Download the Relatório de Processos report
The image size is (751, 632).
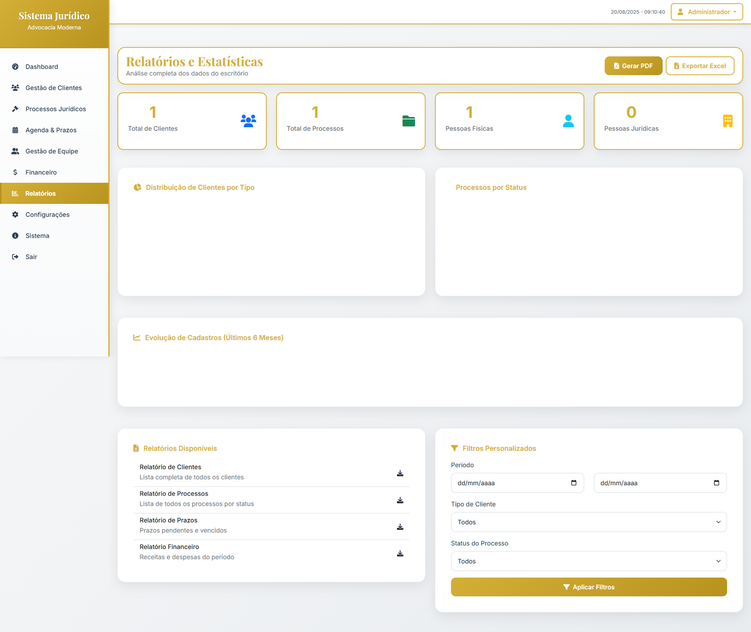(400, 500)
